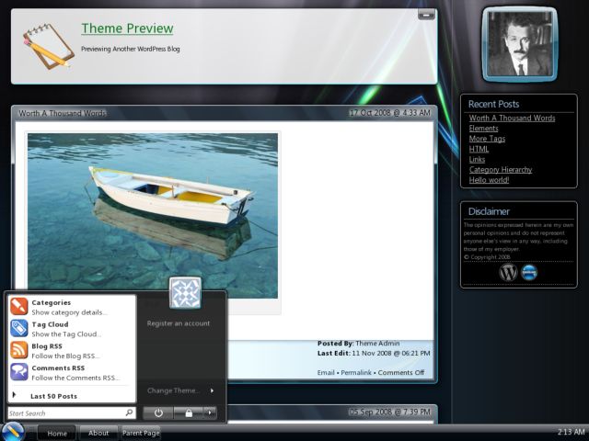Image resolution: width=589 pixels, height=441 pixels.
Task: Click the 17 Oct 2008 post timestamp
Action: (x=389, y=113)
